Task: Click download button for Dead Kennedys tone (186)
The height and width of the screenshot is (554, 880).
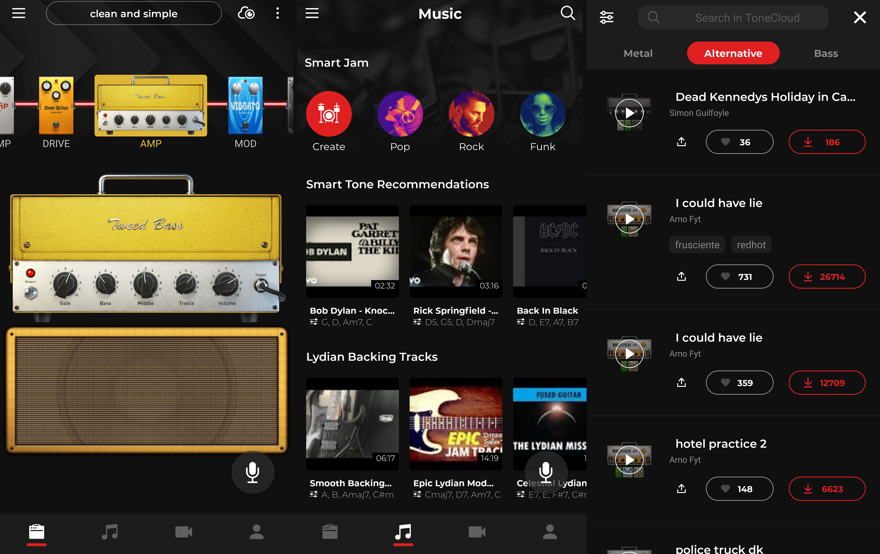Action: (x=827, y=142)
